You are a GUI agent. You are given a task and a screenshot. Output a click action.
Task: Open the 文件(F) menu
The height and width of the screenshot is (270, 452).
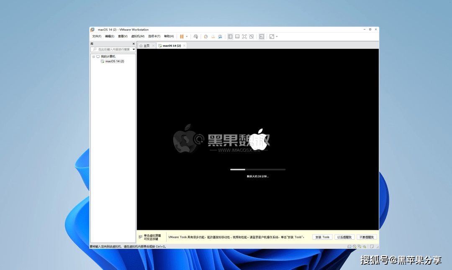(97, 36)
